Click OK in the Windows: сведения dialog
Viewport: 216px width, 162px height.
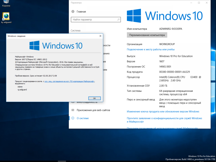tap(94, 98)
